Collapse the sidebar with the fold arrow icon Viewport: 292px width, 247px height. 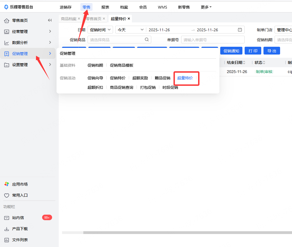pyautogui.click(x=50, y=20)
